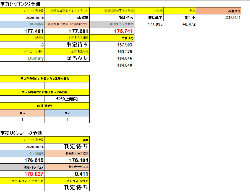The width and height of the screenshot is (250, 195).
Task: Click '利益' header in short section
Action: pyautogui.click(x=67, y=140)
